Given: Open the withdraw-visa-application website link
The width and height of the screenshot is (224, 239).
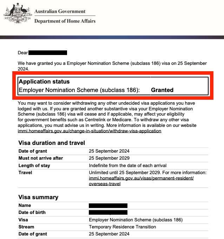Looking at the screenshot, I should (89, 131).
